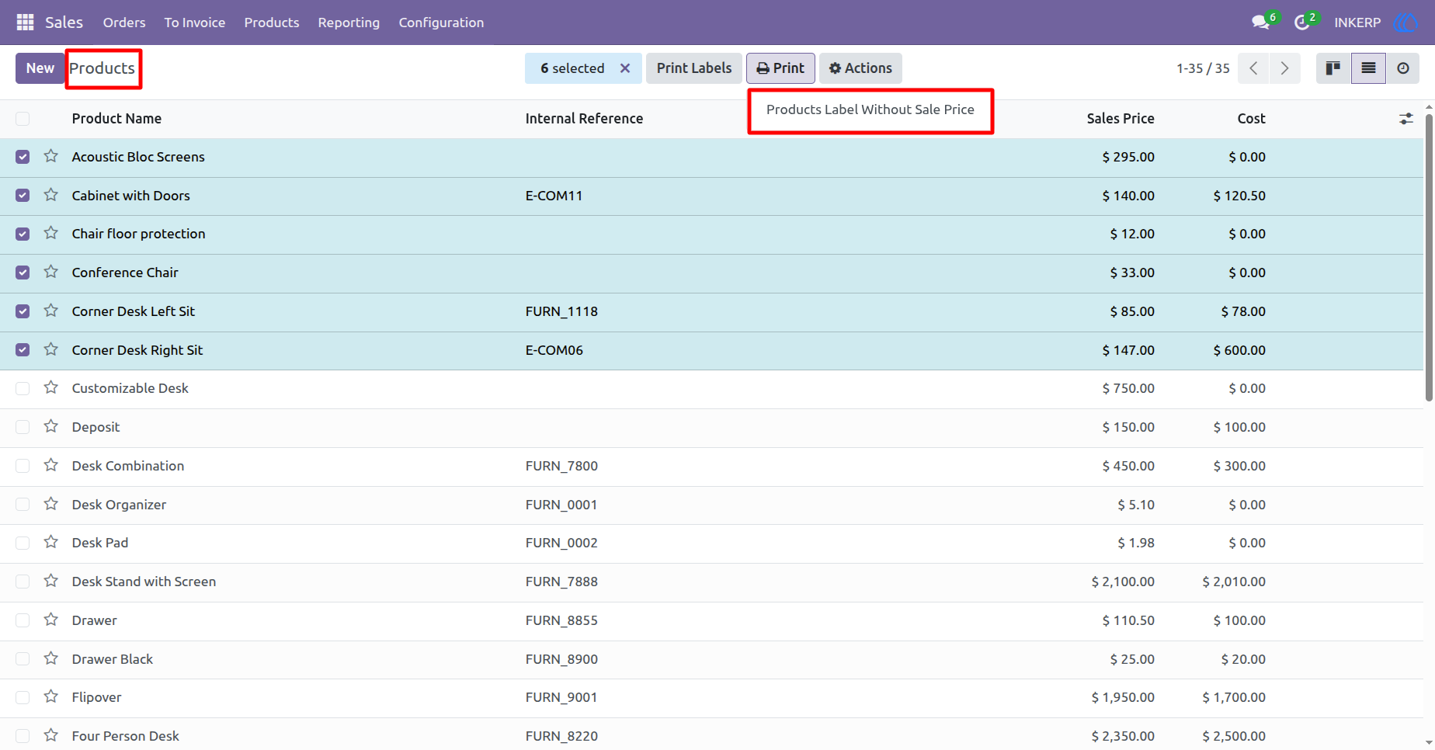Open the Orders menu

click(x=124, y=23)
